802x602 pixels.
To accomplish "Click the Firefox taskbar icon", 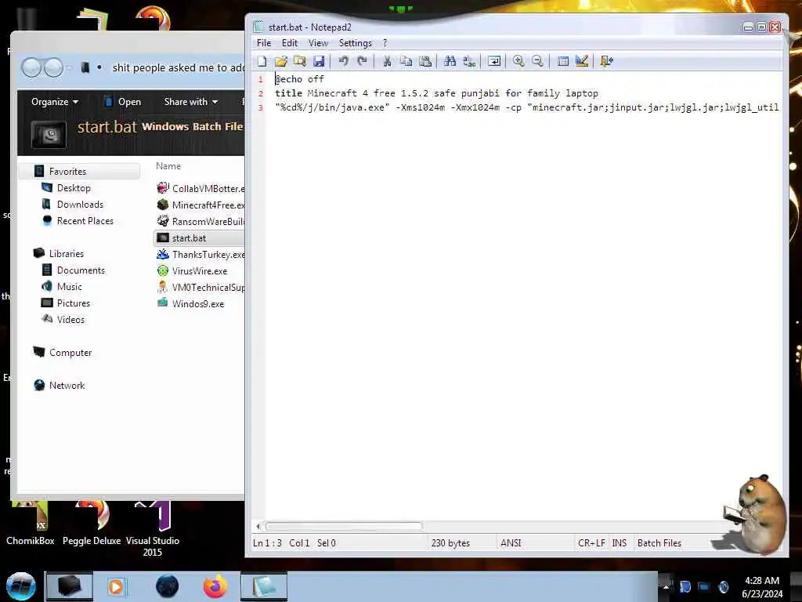I will click(x=215, y=586).
